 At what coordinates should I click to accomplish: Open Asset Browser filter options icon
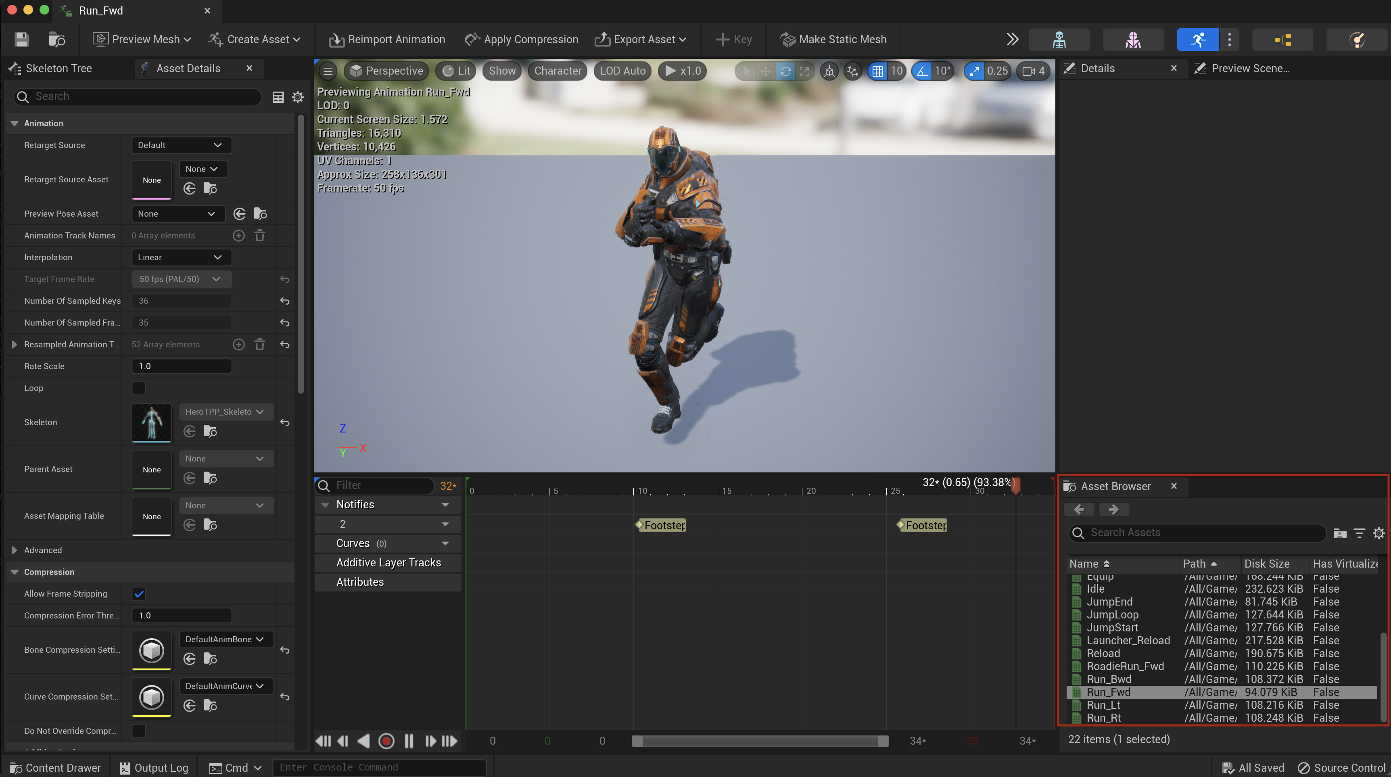[x=1359, y=533]
